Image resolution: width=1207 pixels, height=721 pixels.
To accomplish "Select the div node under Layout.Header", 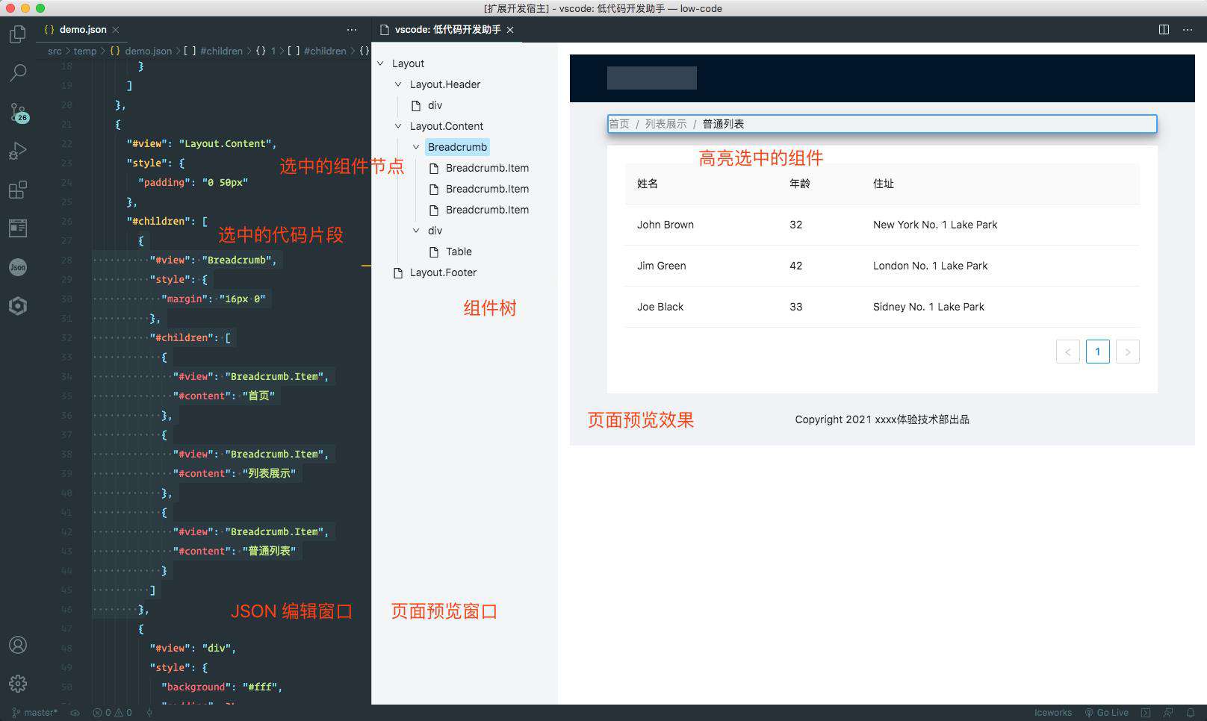I will [x=435, y=105].
